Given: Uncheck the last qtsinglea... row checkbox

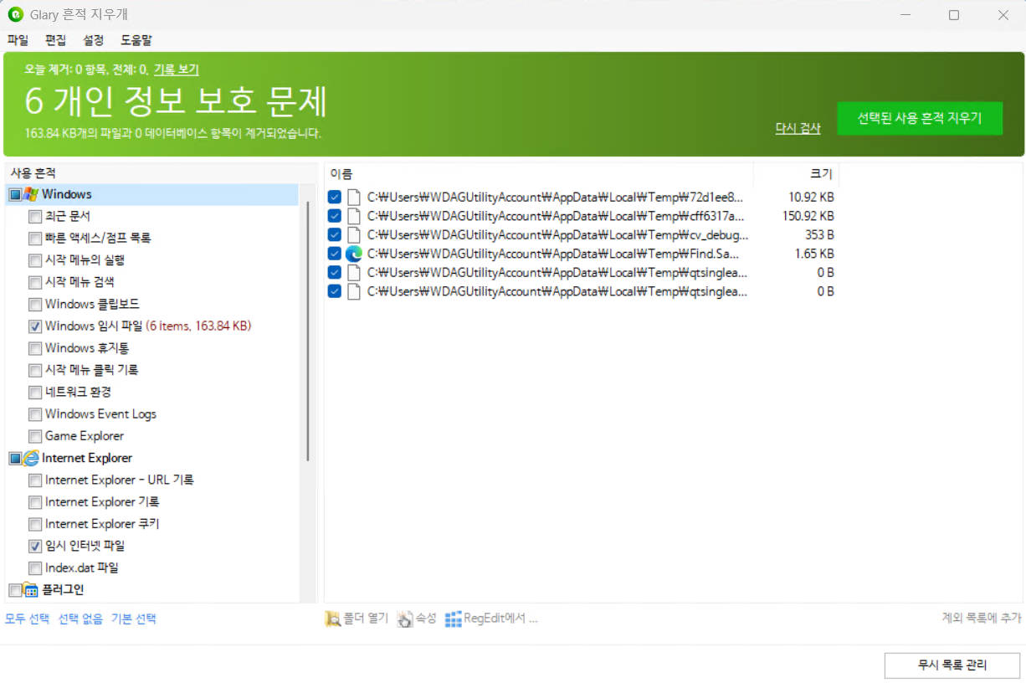Looking at the screenshot, I should pos(335,291).
